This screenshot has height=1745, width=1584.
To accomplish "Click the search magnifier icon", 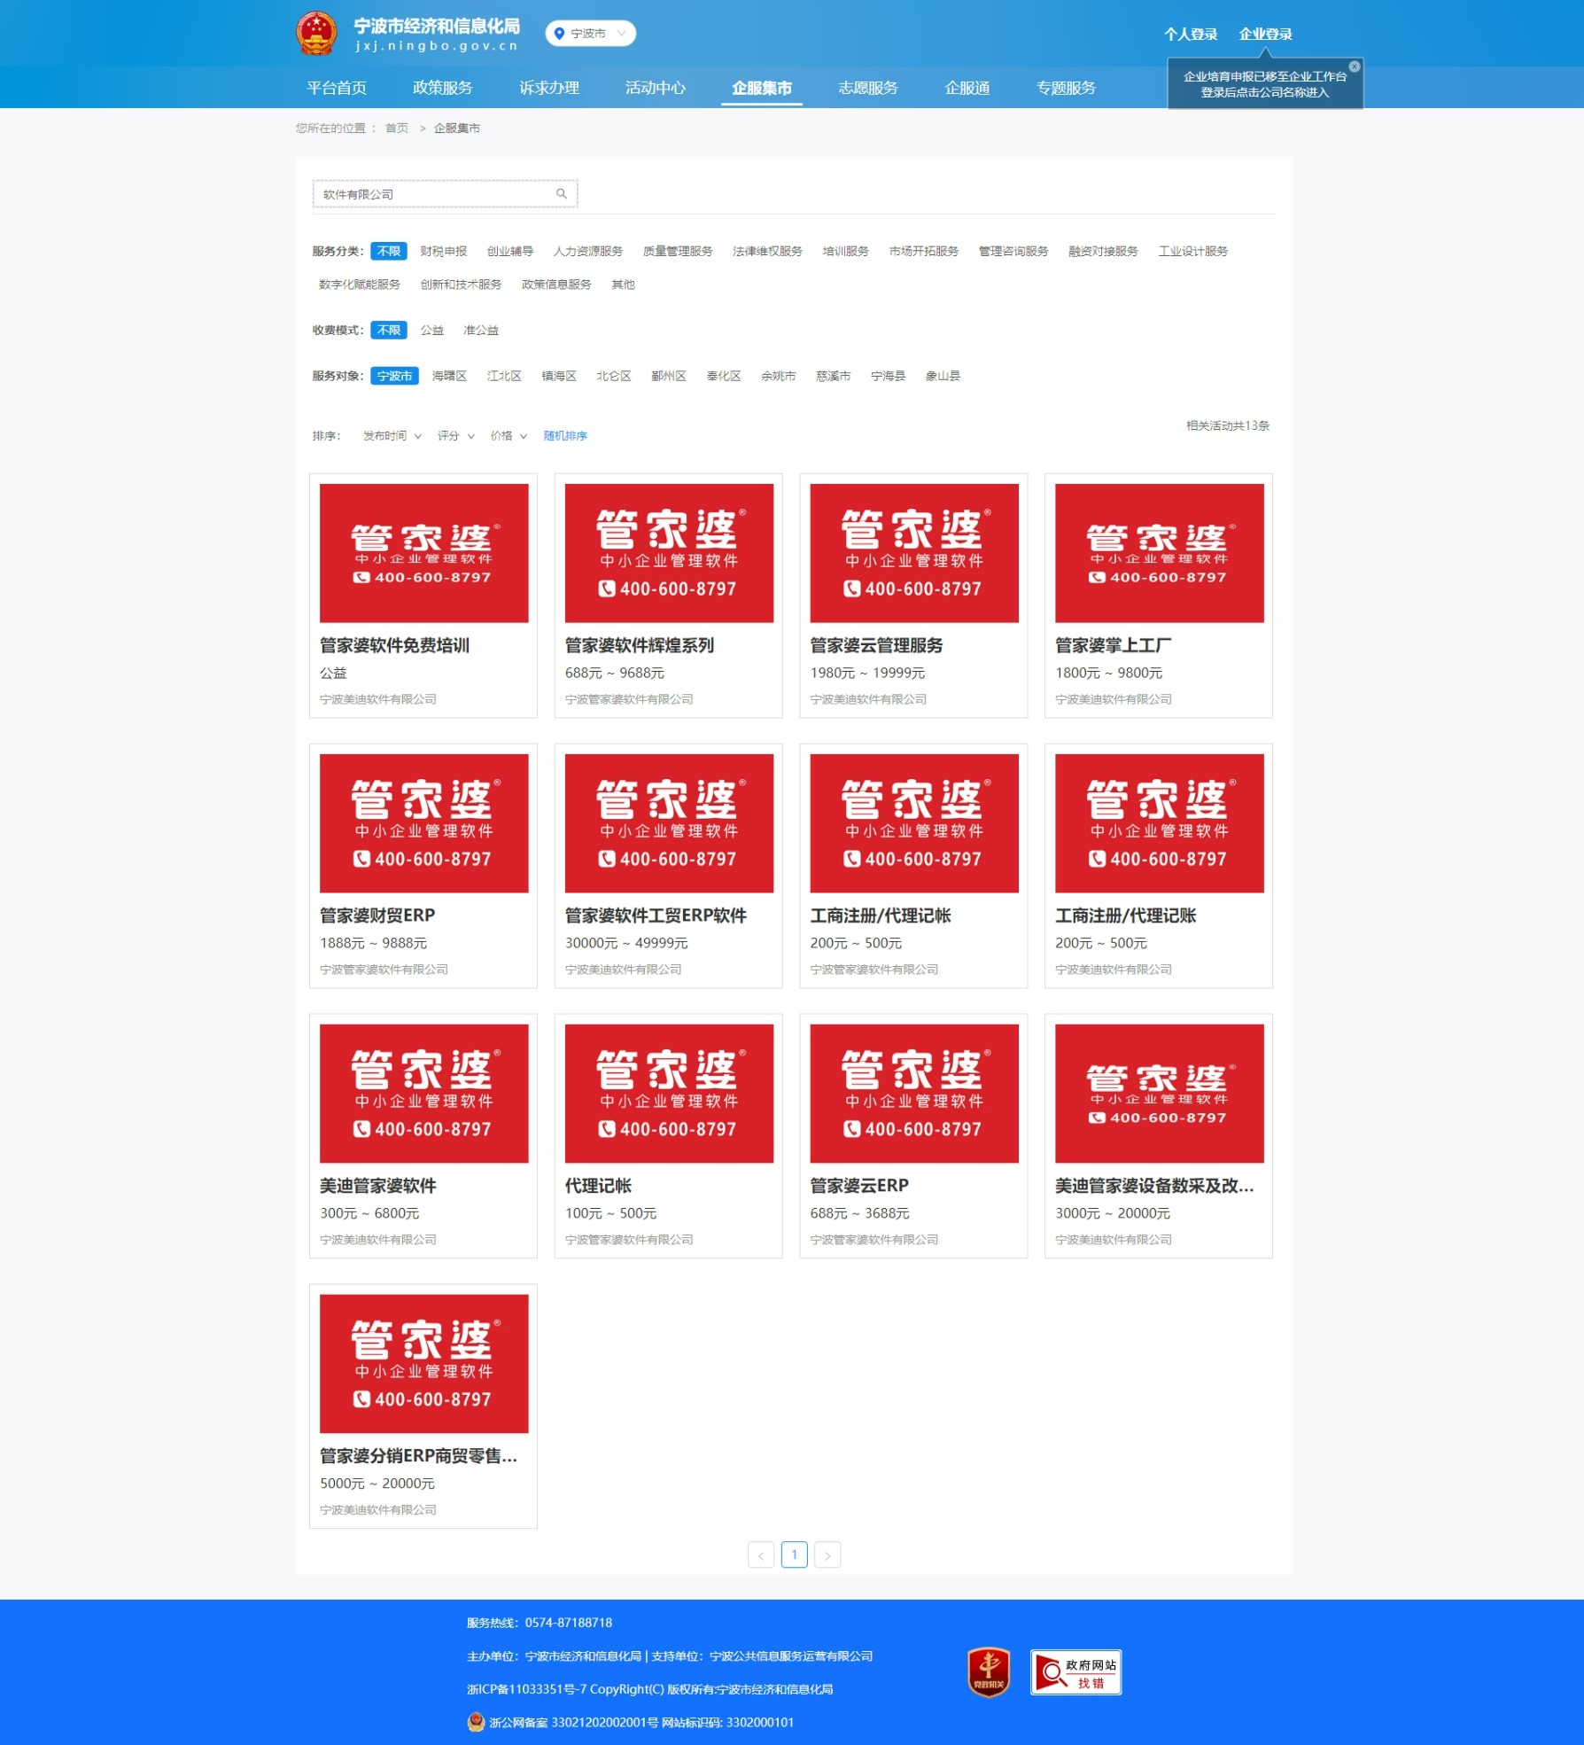I will 561,194.
